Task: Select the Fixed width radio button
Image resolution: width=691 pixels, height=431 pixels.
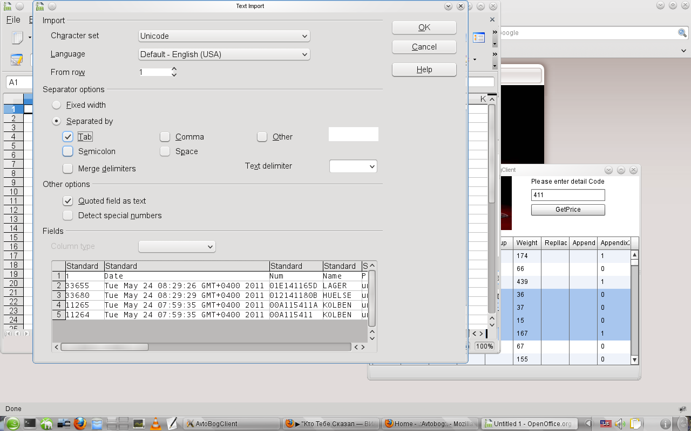Action: pyautogui.click(x=56, y=105)
